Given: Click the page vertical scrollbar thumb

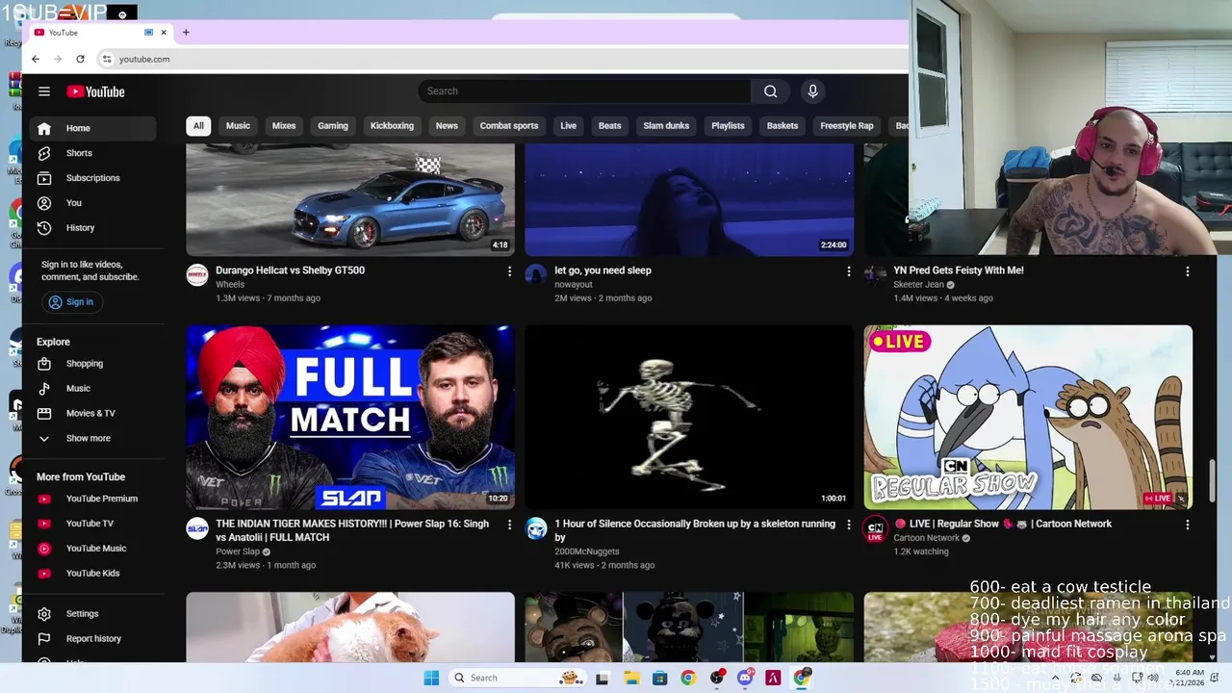Looking at the screenshot, I should (x=1212, y=481).
